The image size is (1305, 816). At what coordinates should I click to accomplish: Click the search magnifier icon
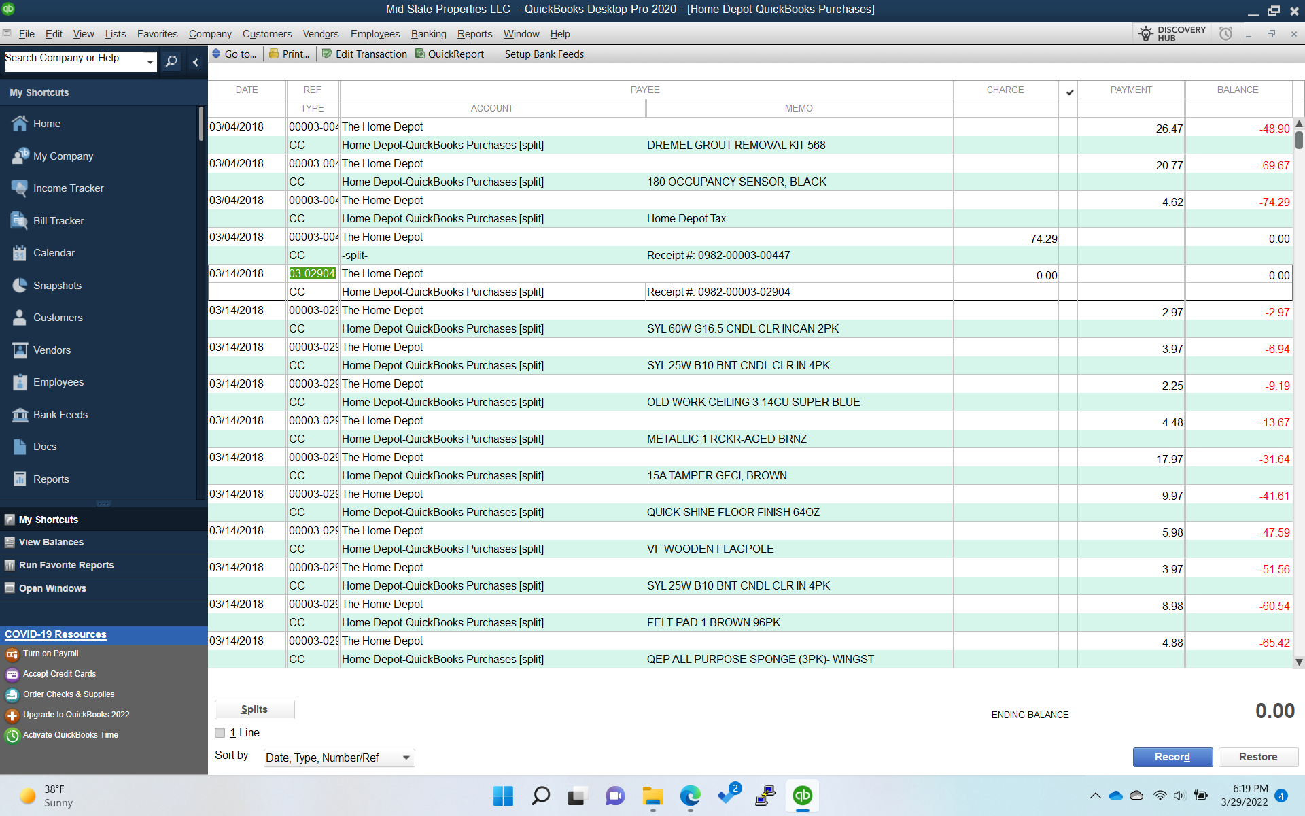click(x=172, y=62)
